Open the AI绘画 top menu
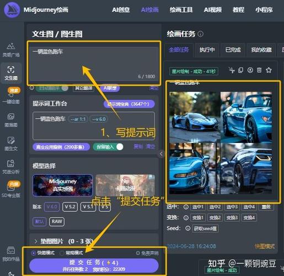Image resolution: width=284 pixels, height=276 pixels. pyautogui.click(x=150, y=10)
